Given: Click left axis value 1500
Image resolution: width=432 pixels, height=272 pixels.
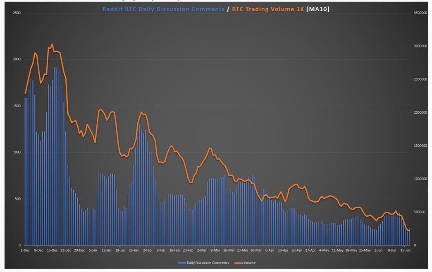Looking at the screenshot, I should [x=17, y=106].
